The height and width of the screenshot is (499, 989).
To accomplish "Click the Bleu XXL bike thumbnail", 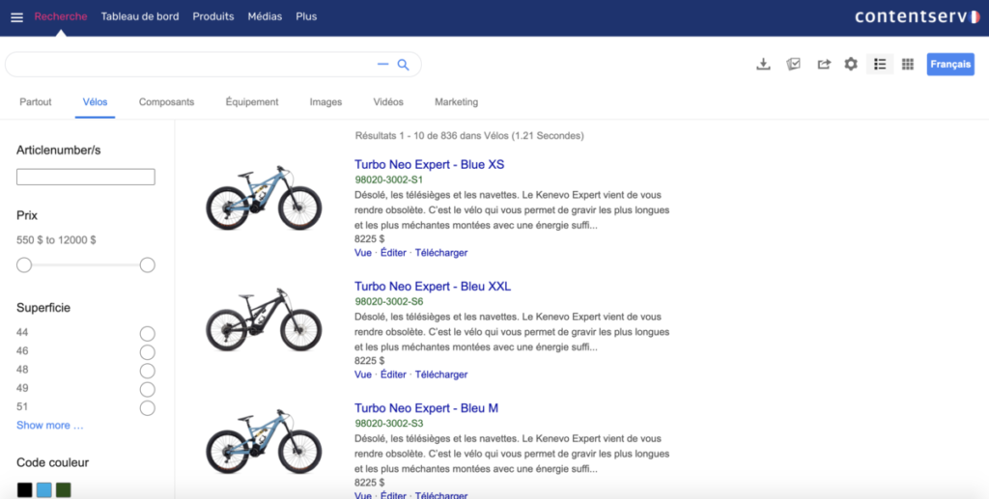I will [264, 319].
